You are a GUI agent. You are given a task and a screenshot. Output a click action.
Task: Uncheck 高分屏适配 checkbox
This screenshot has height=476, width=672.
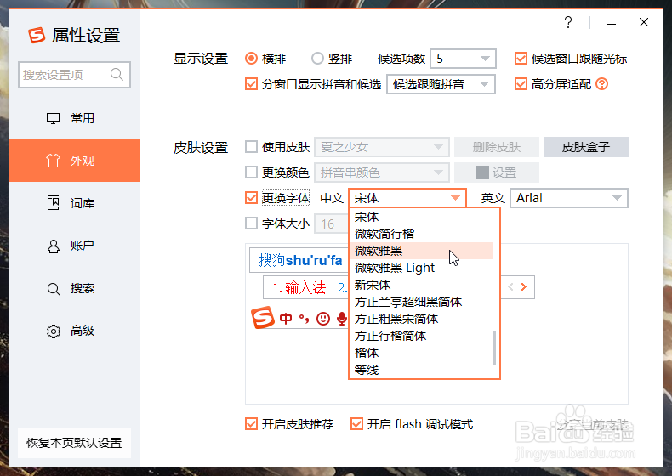pyautogui.click(x=521, y=84)
